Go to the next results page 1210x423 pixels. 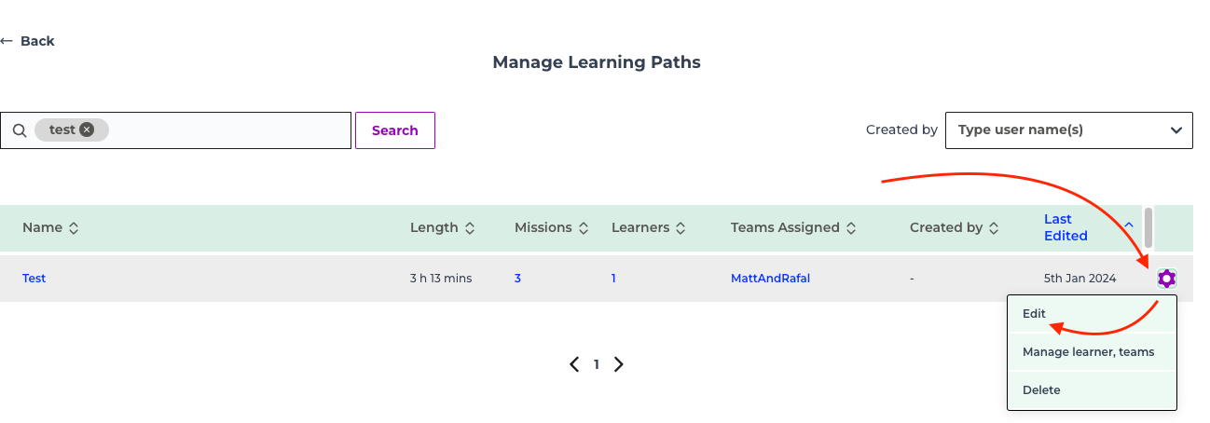tap(618, 364)
